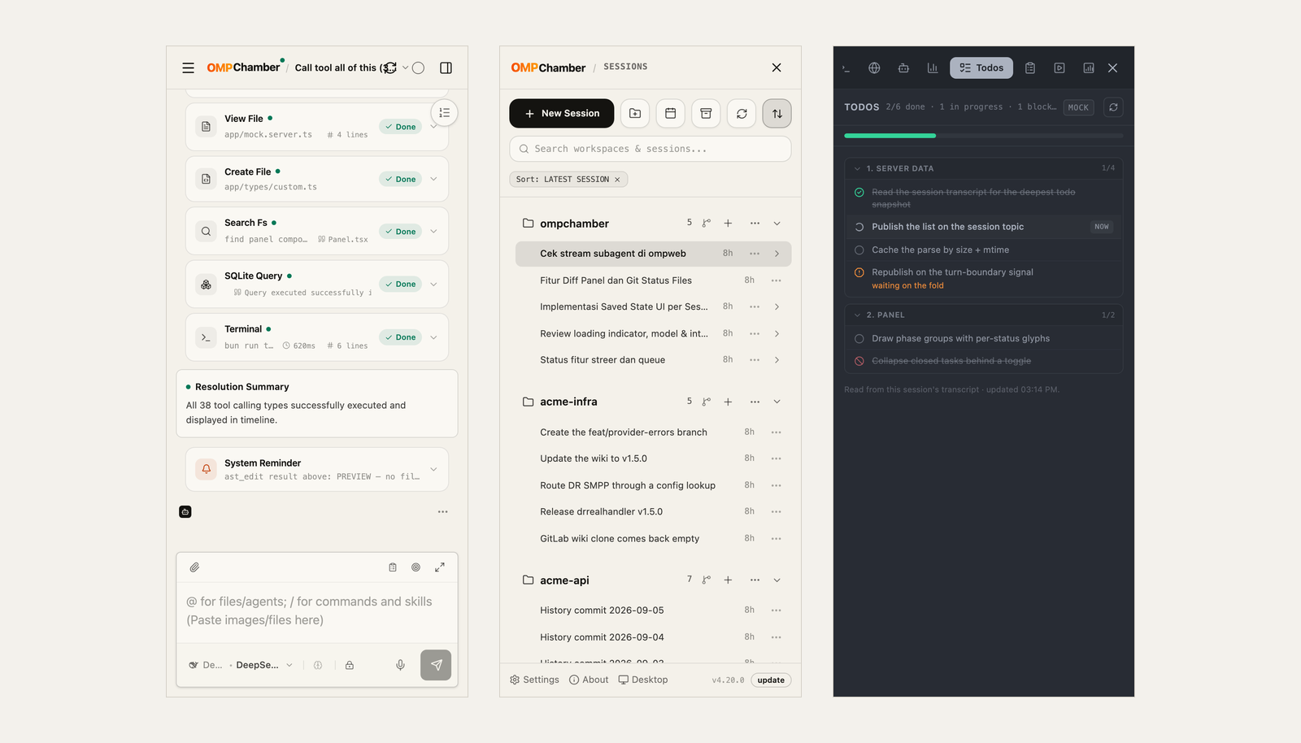Toggle the side panel layout icon
Image resolution: width=1301 pixels, height=743 pixels.
coord(446,68)
